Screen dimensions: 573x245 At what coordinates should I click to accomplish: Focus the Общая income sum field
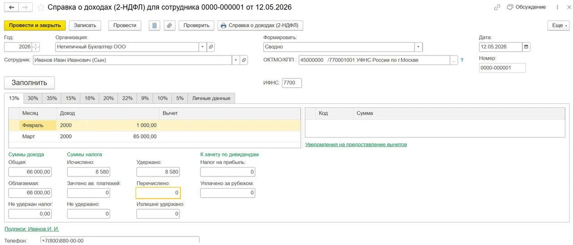pos(30,172)
